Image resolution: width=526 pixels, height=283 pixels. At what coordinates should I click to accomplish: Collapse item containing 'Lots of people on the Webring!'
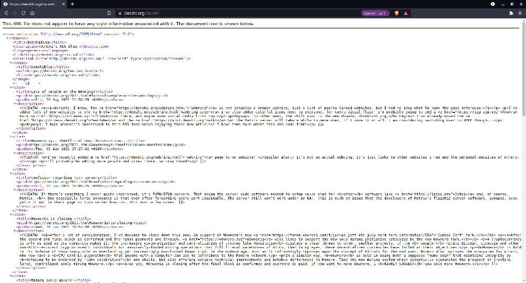11,87
